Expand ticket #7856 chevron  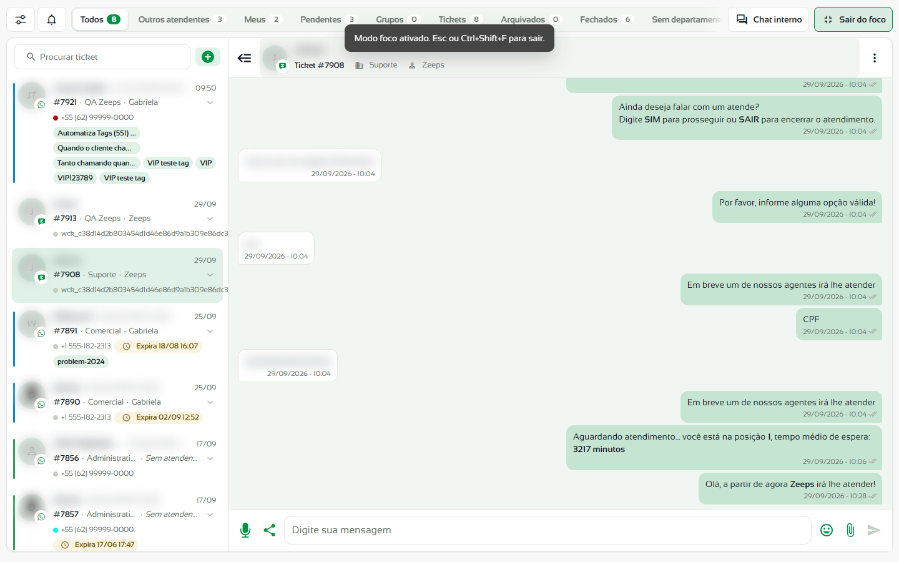[x=210, y=458]
